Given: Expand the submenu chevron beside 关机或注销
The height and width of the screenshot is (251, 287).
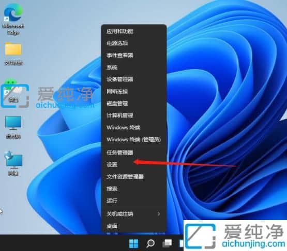Looking at the screenshot, I should tap(159, 214).
